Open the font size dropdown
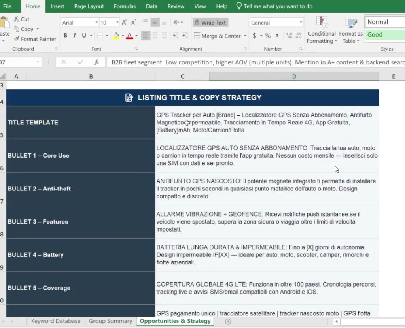The height and width of the screenshot is (328, 405). [x=117, y=23]
